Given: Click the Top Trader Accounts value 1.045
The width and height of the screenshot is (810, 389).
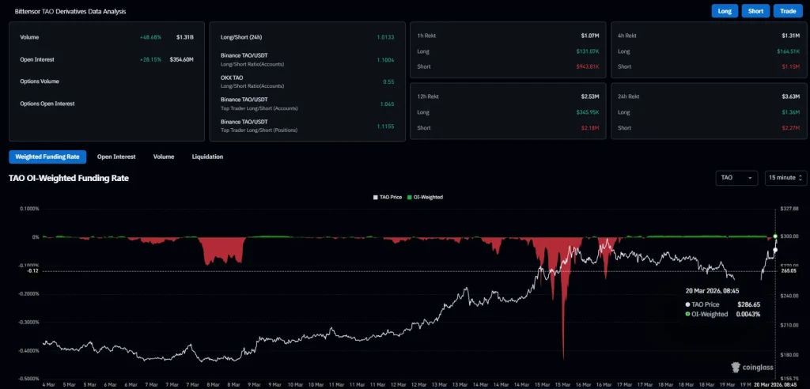Looking at the screenshot, I should tap(386, 104).
